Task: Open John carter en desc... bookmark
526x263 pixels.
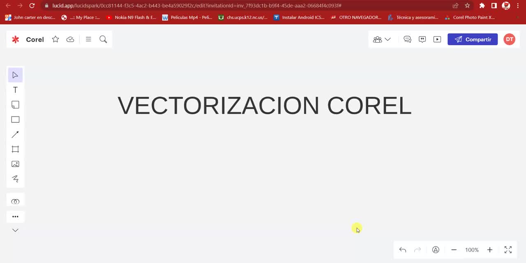Action: pyautogui.click(x=30, y=17)
